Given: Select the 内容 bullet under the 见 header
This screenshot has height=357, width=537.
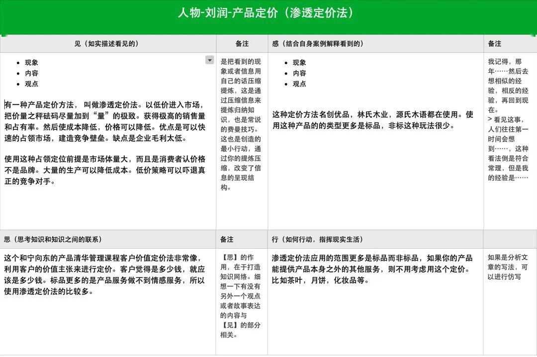Looking at the screenshot, I should (x=31, y=73).
